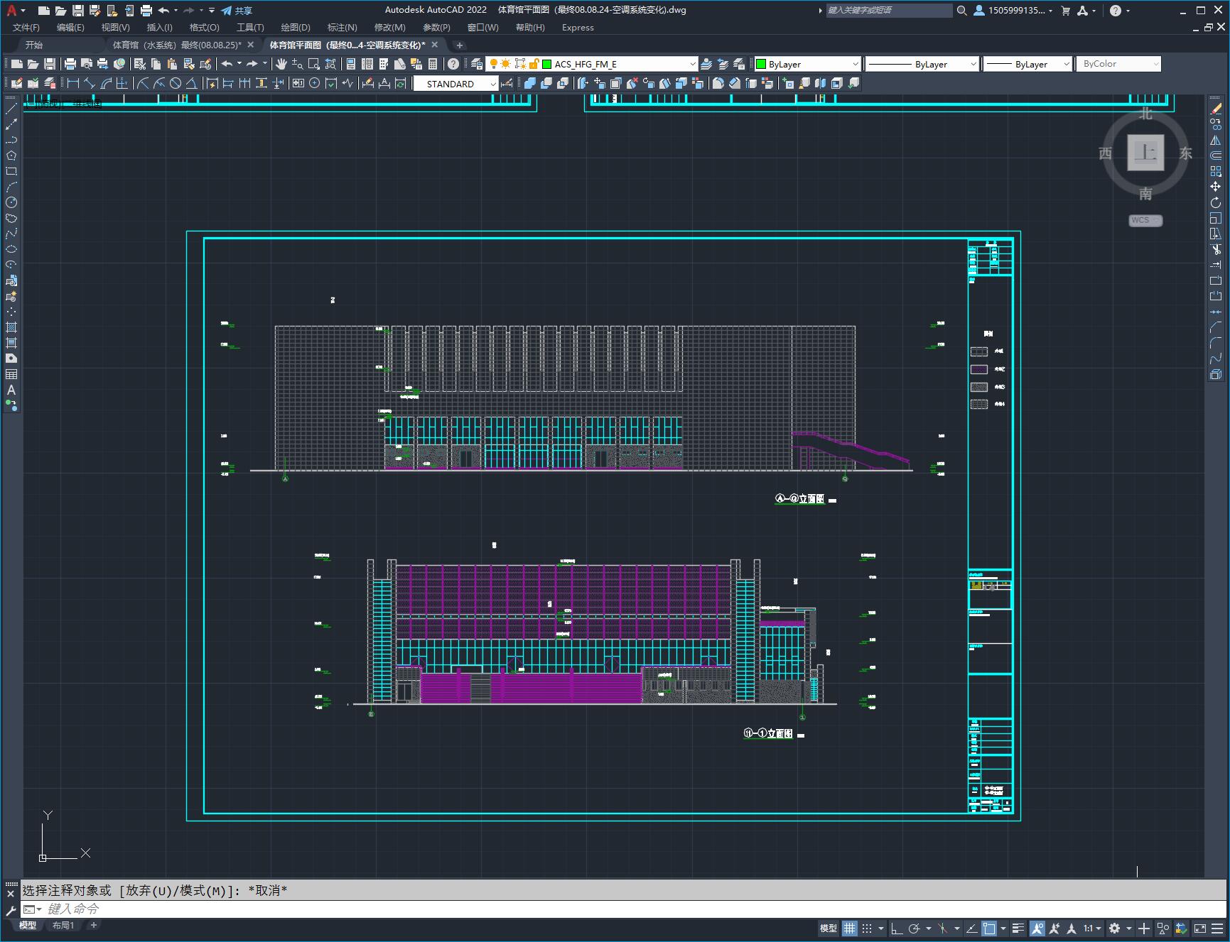Open the annotation scale 1:1 dropdown
The height and width of the screenshot is (942, 1230).
(x=1092, y=928)
